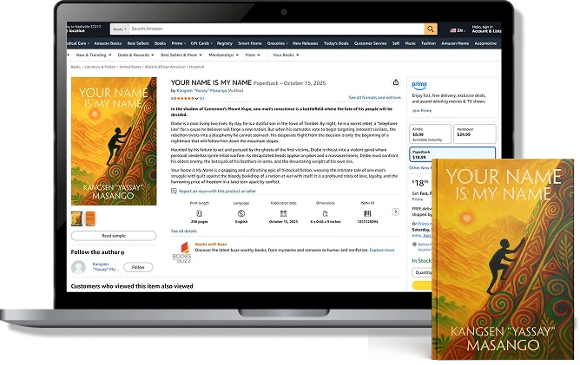This screenshot has width=580, height=365.
Task: Click the next arrow in product details
Action: tap(396, 212)
